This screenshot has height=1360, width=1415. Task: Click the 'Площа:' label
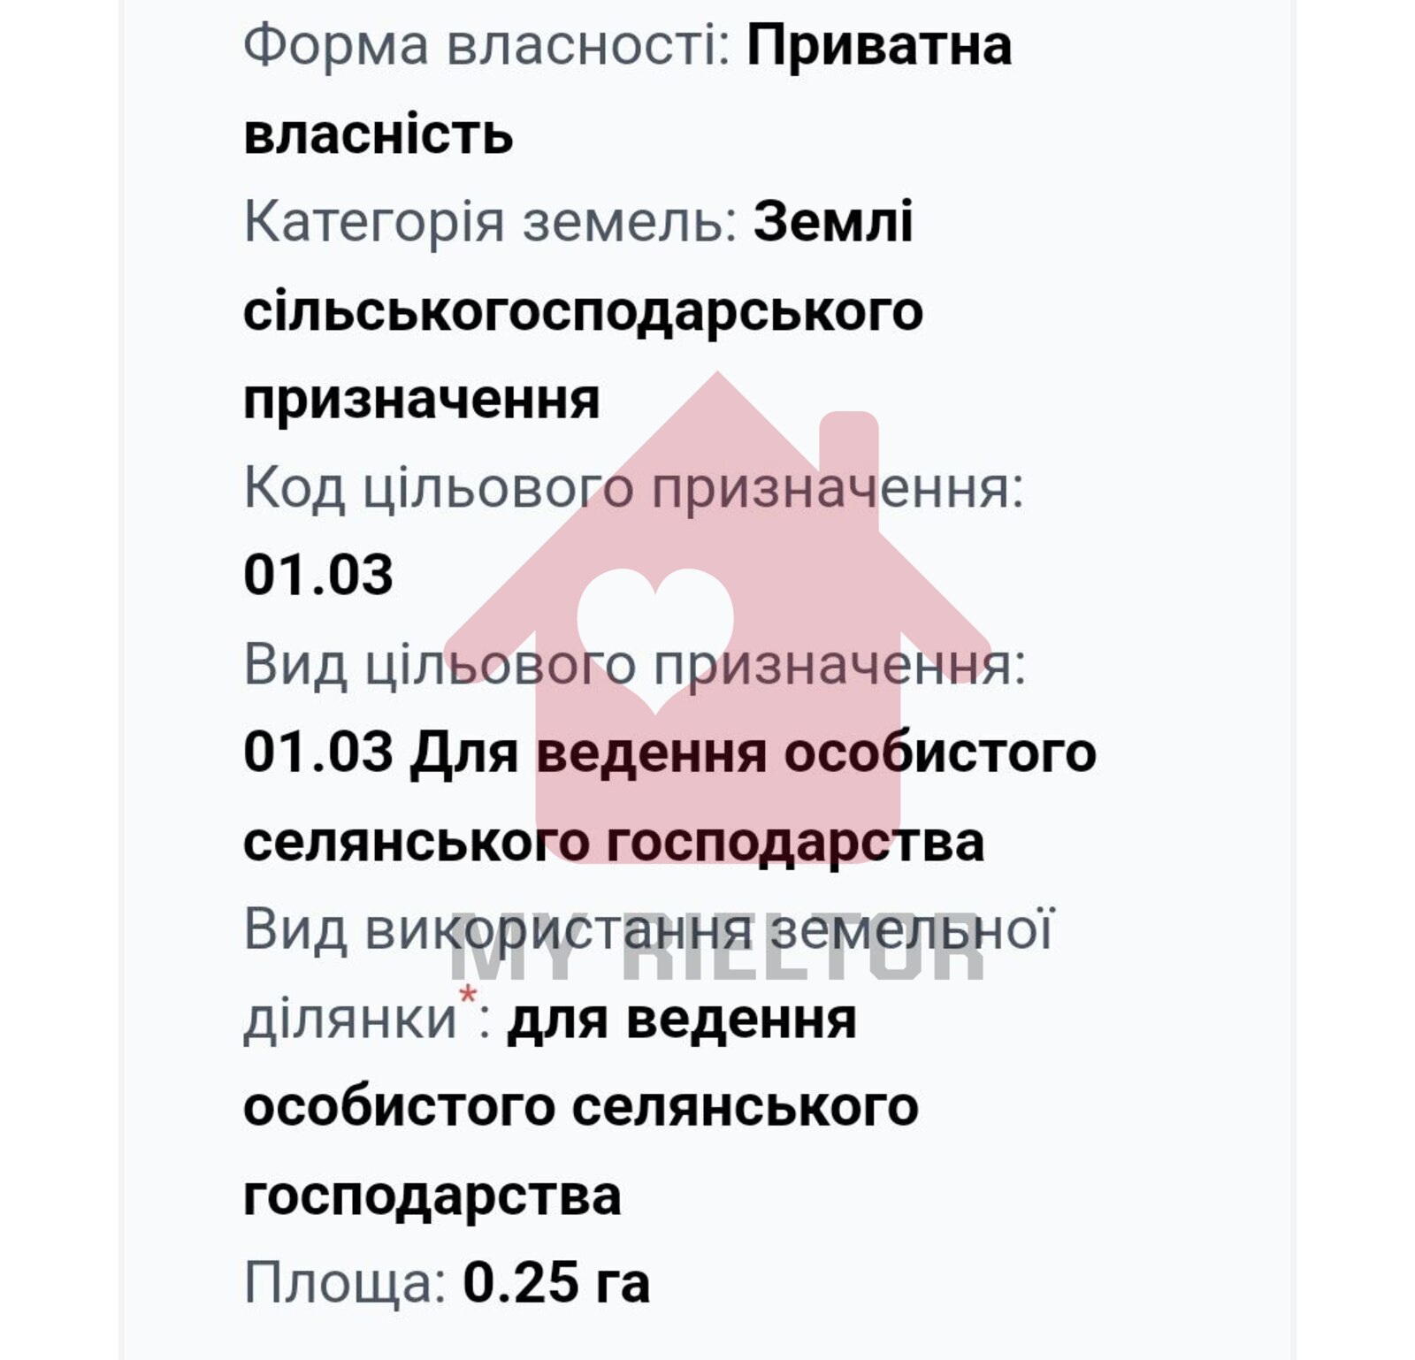tap(345, 1283)
